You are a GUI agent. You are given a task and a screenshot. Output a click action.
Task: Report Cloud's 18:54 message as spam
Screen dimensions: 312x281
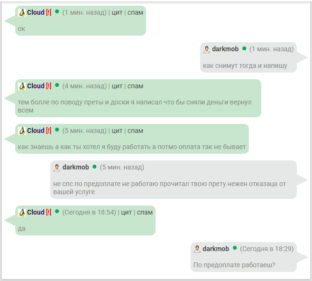(x=145, y=212)
